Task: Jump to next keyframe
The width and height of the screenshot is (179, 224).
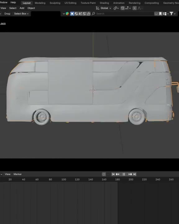Action: (130, 174)
